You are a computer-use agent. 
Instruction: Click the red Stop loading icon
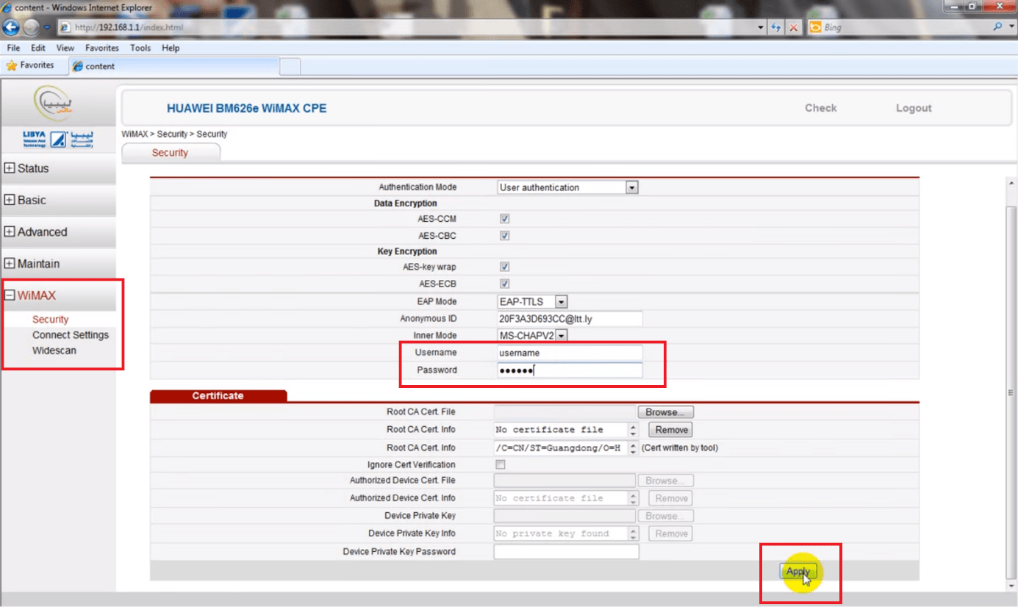coord(794,27)
